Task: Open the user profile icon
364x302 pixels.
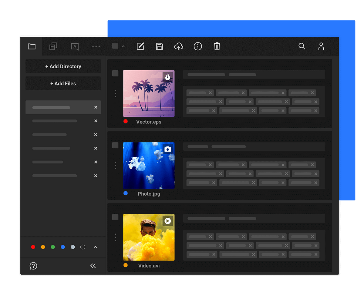Action: [321, 46]
